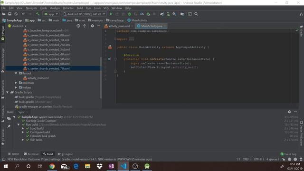Screen dimensions: 304x171
Task: Click the override gutter icon beside onCreate
Action: [x=109, y=59]
